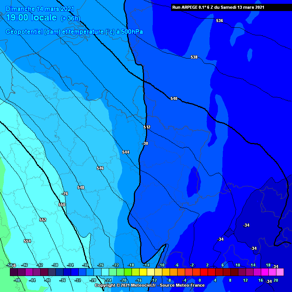Select the 546 contour label

(x=100, y=168)
